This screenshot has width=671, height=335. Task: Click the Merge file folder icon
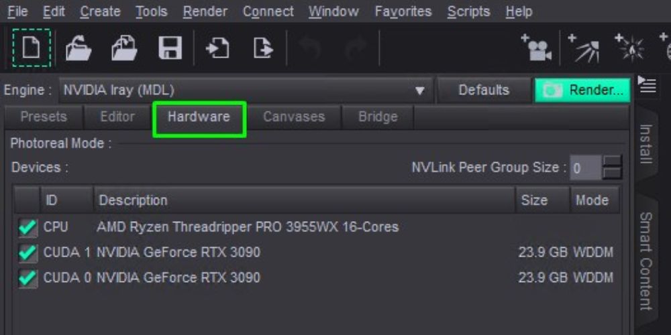point(124,48)
